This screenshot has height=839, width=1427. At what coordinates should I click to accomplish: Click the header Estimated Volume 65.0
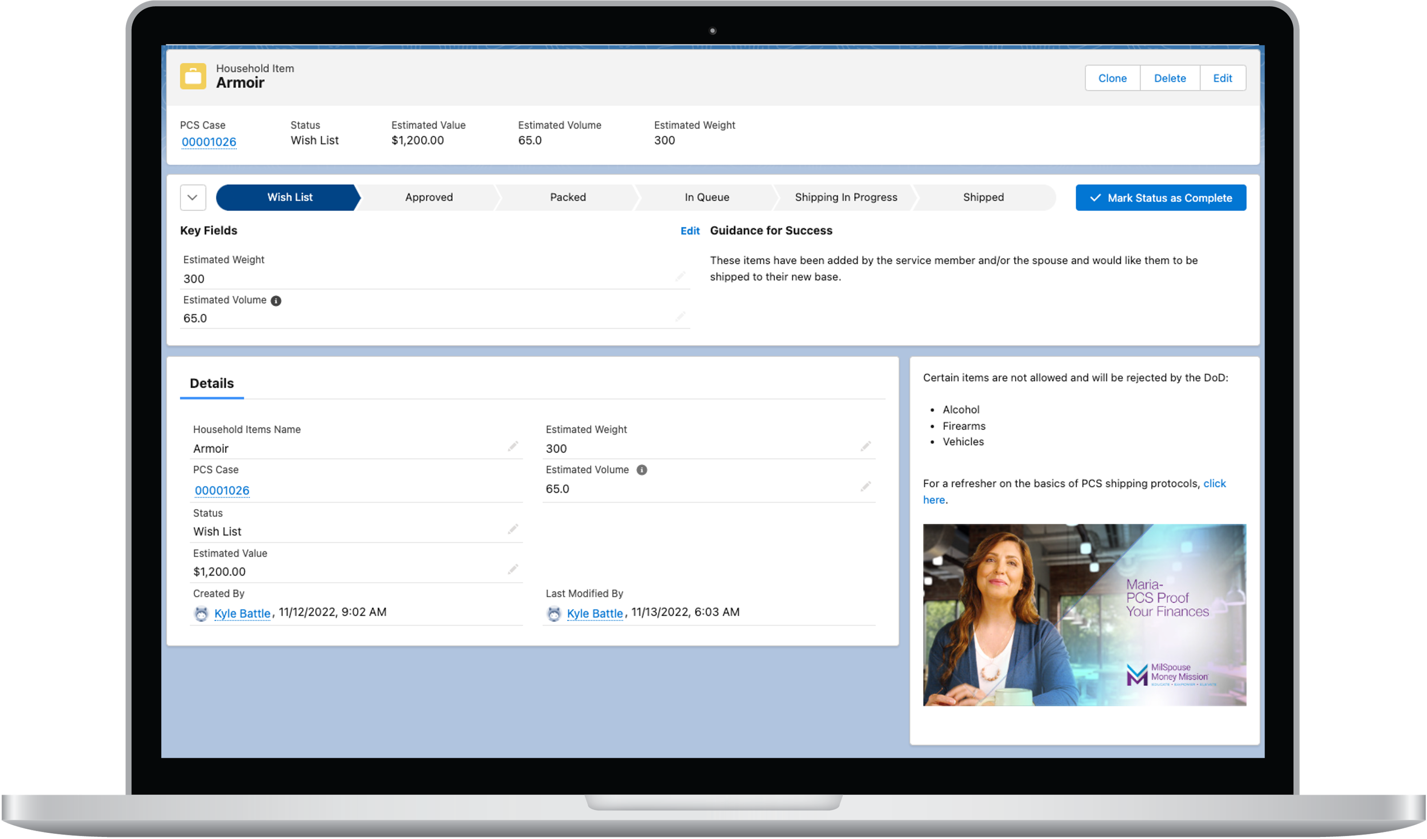coord(530,140)
